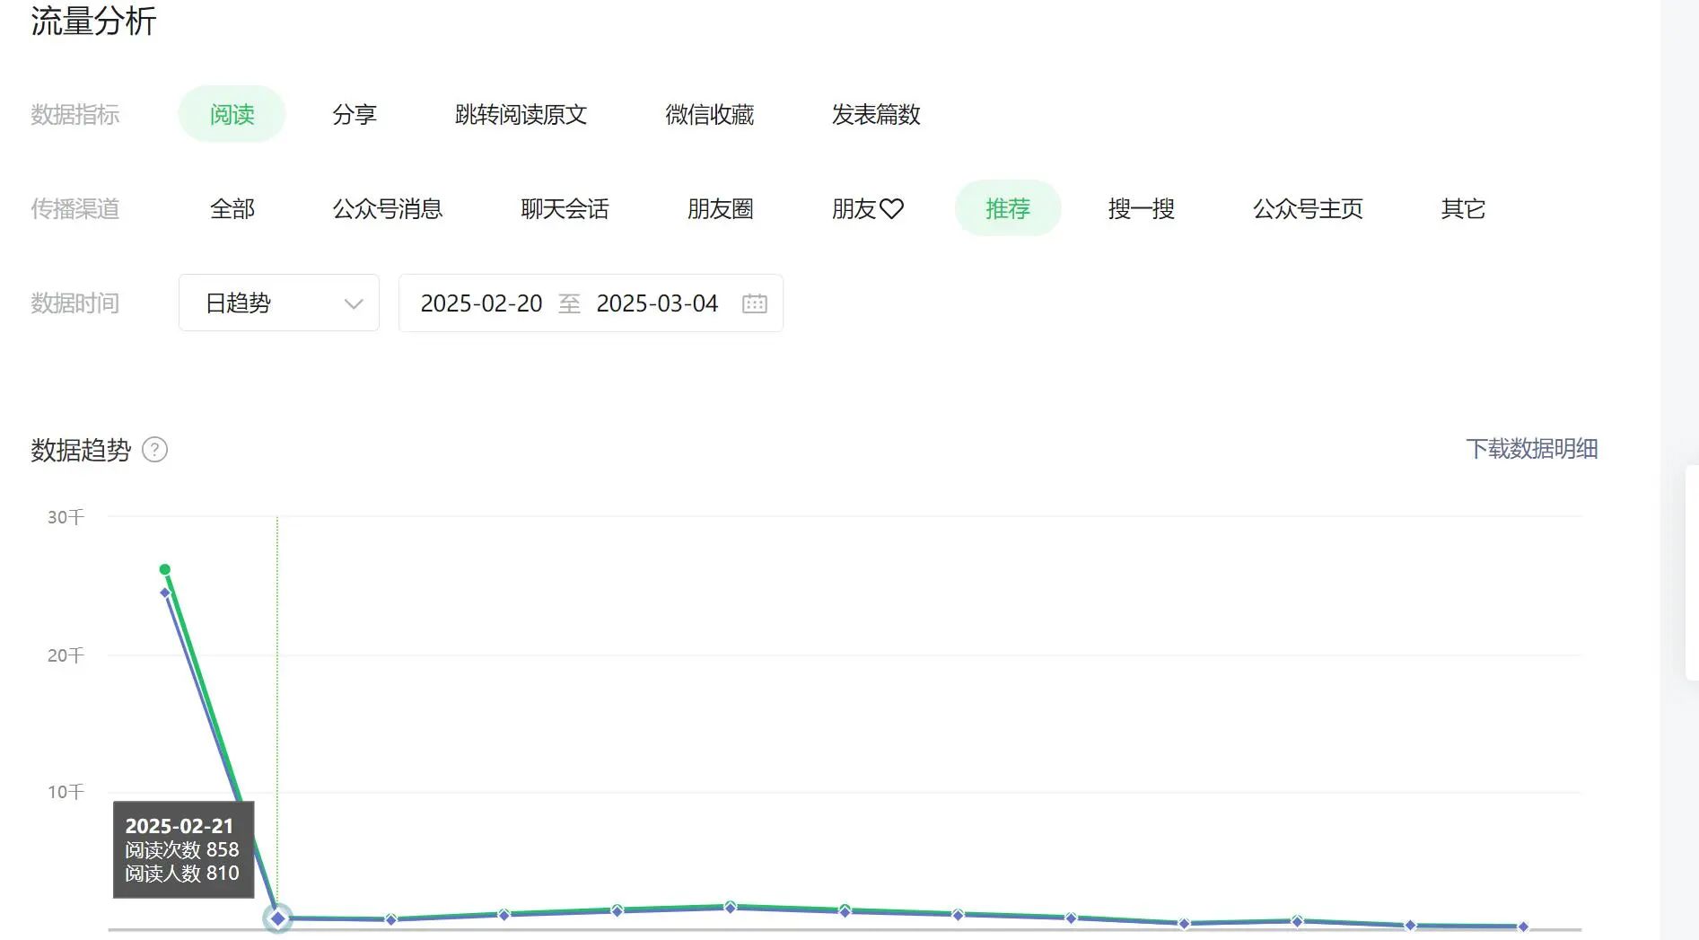
Task: Click the highlighted 2025-02-21 data point
Action: (278, 918)
